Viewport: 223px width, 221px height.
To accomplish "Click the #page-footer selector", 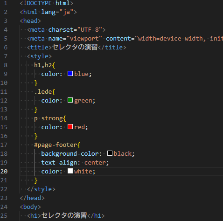I will click(x=56, y=145).
